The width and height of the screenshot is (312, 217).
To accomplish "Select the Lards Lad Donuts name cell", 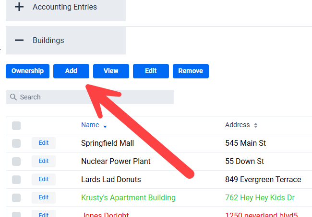I will point(111,180).
